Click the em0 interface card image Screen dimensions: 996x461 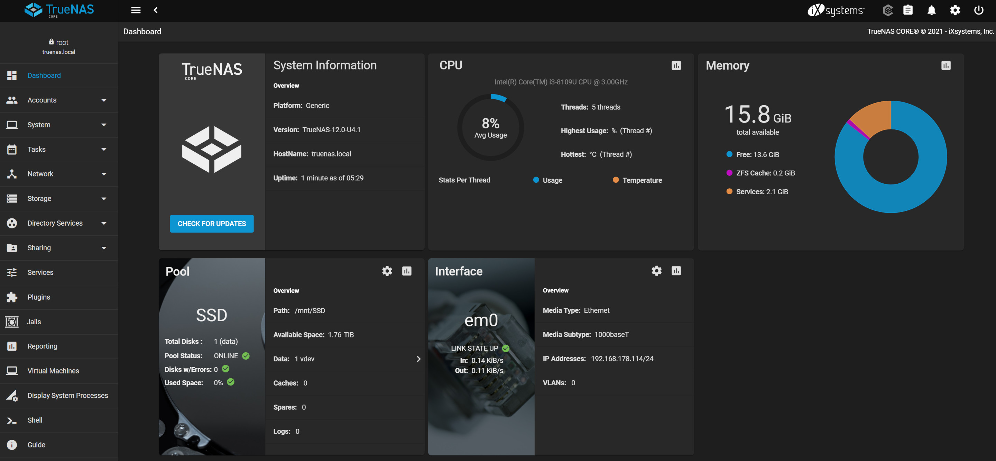(481, 356)
